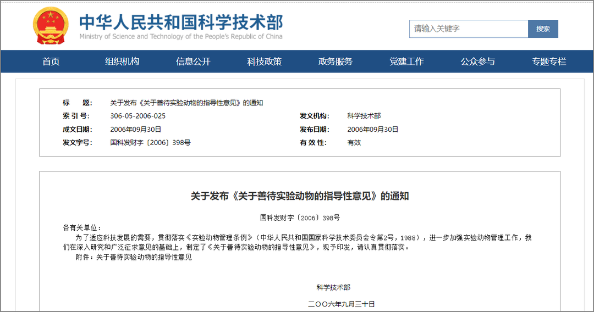This screenshot has width=594, height=312.
Task: Open the 信息公开 navigation item
Action: 193,62
